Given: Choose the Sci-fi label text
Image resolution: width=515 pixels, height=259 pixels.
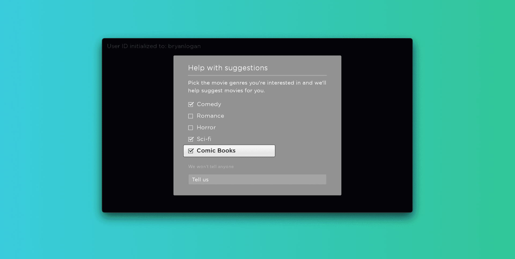Looking at the screenshot, I should 204,139.
